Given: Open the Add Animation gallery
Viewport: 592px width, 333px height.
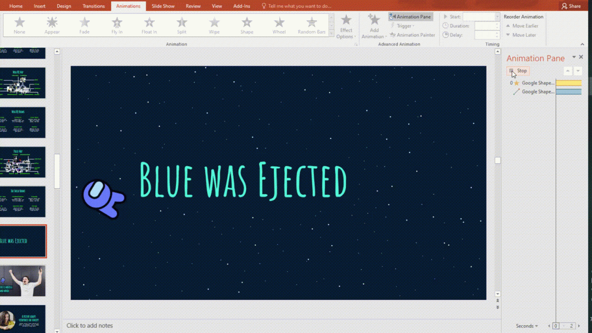Looking at the screenshot, I should [374, 27].
